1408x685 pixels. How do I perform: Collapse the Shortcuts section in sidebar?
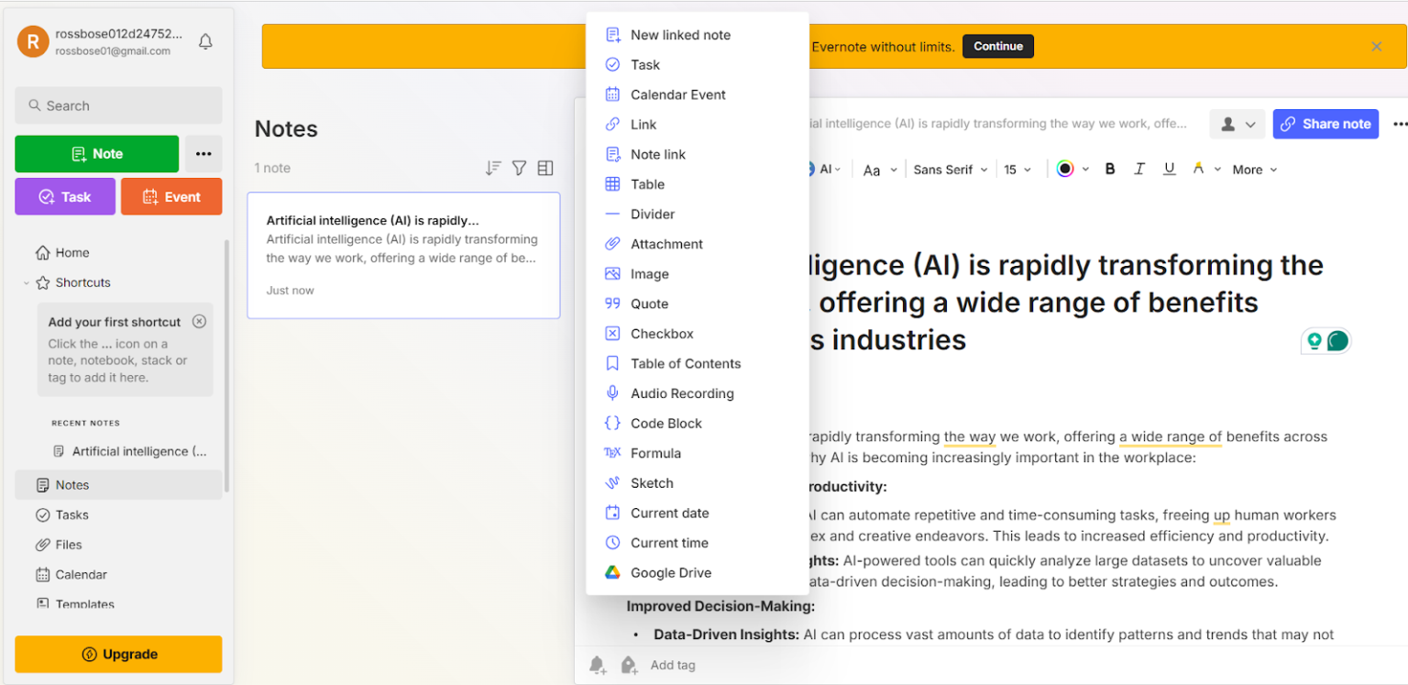pyautogui.click(x=25, y=282)
